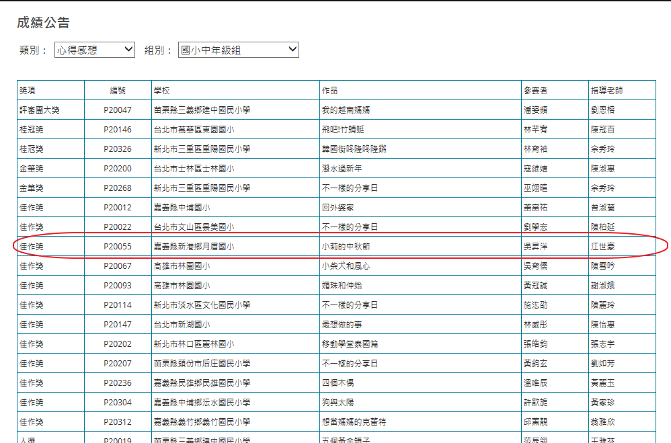Select the 評審團大獎 award cell
This screenshot has height=443, width=671.
click(x=40, y=110)
